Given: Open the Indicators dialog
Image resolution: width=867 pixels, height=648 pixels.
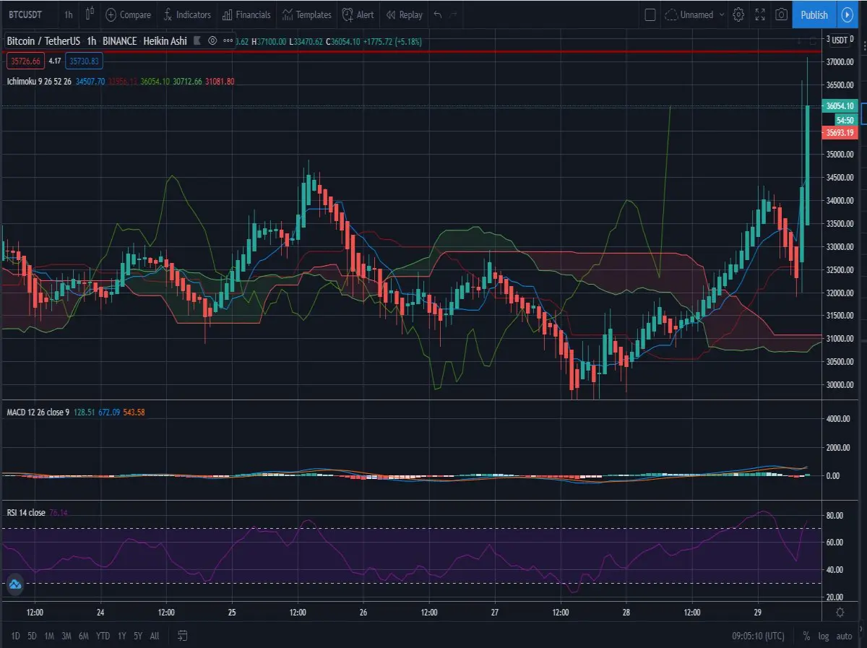Looking at the screenshot, I should 186,14.
